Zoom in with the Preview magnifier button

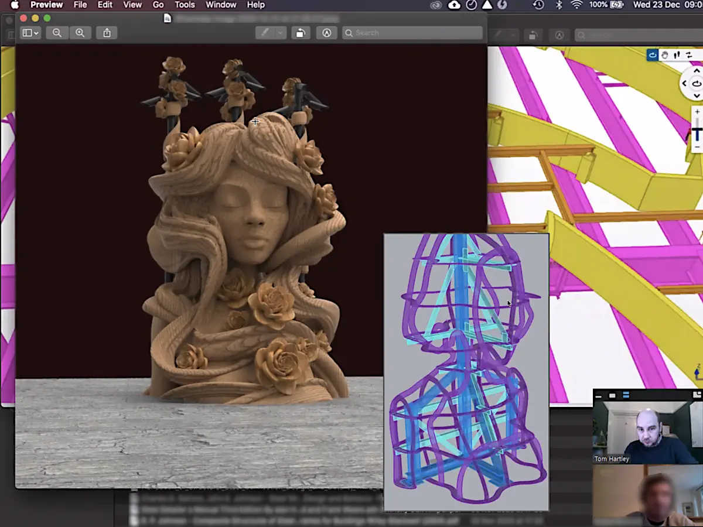click(x=80, y=33)
